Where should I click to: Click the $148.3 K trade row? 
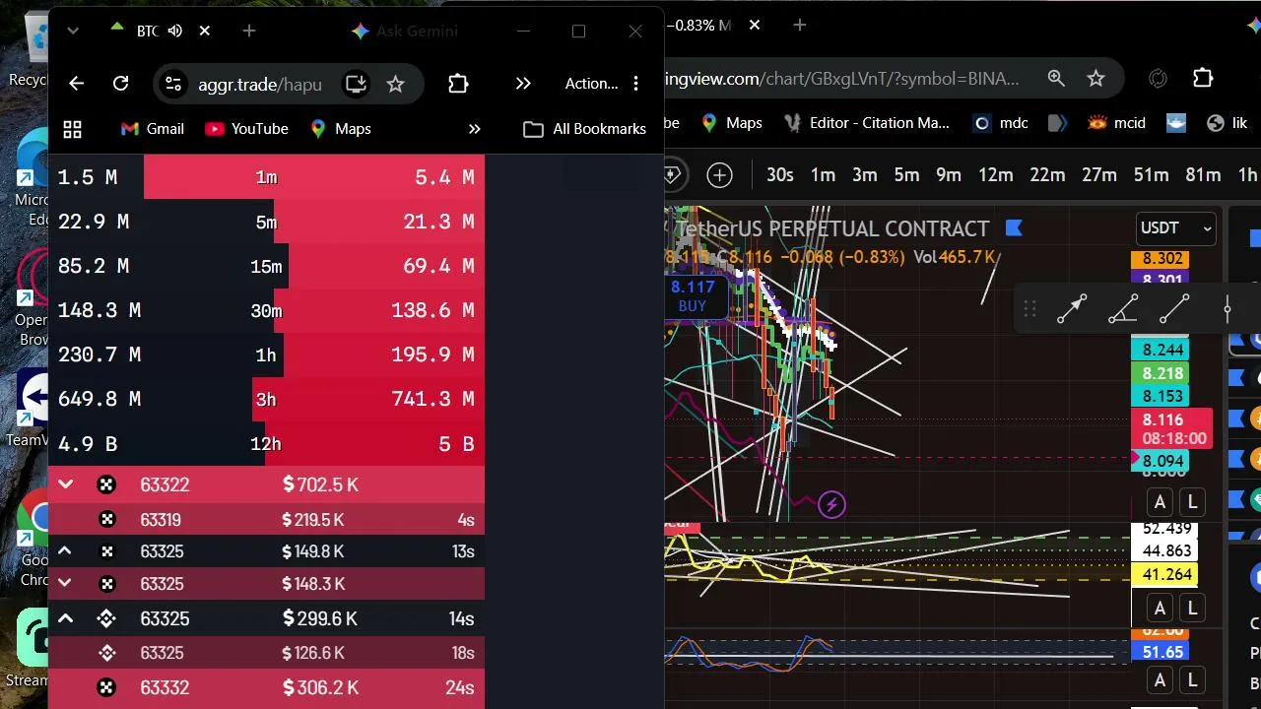click(266, 584)
